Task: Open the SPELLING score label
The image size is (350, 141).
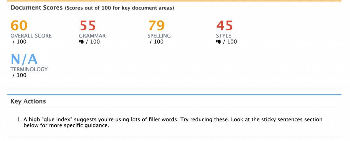Action: [x=159, y=36]
